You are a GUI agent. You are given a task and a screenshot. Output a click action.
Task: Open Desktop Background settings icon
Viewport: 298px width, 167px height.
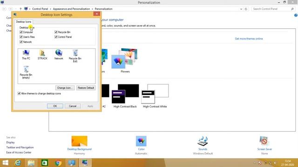(x=79, y=141)
